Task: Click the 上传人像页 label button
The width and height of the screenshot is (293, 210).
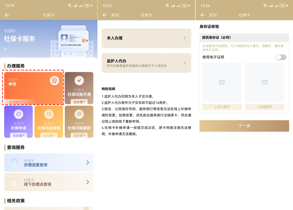Action: [x=222, y=107]
